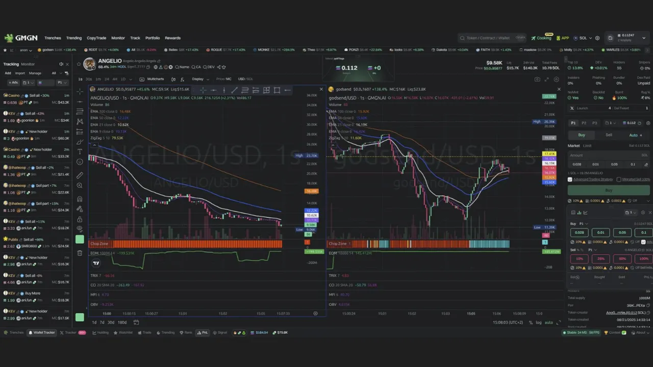Open the CopyTrade menu

96,38
